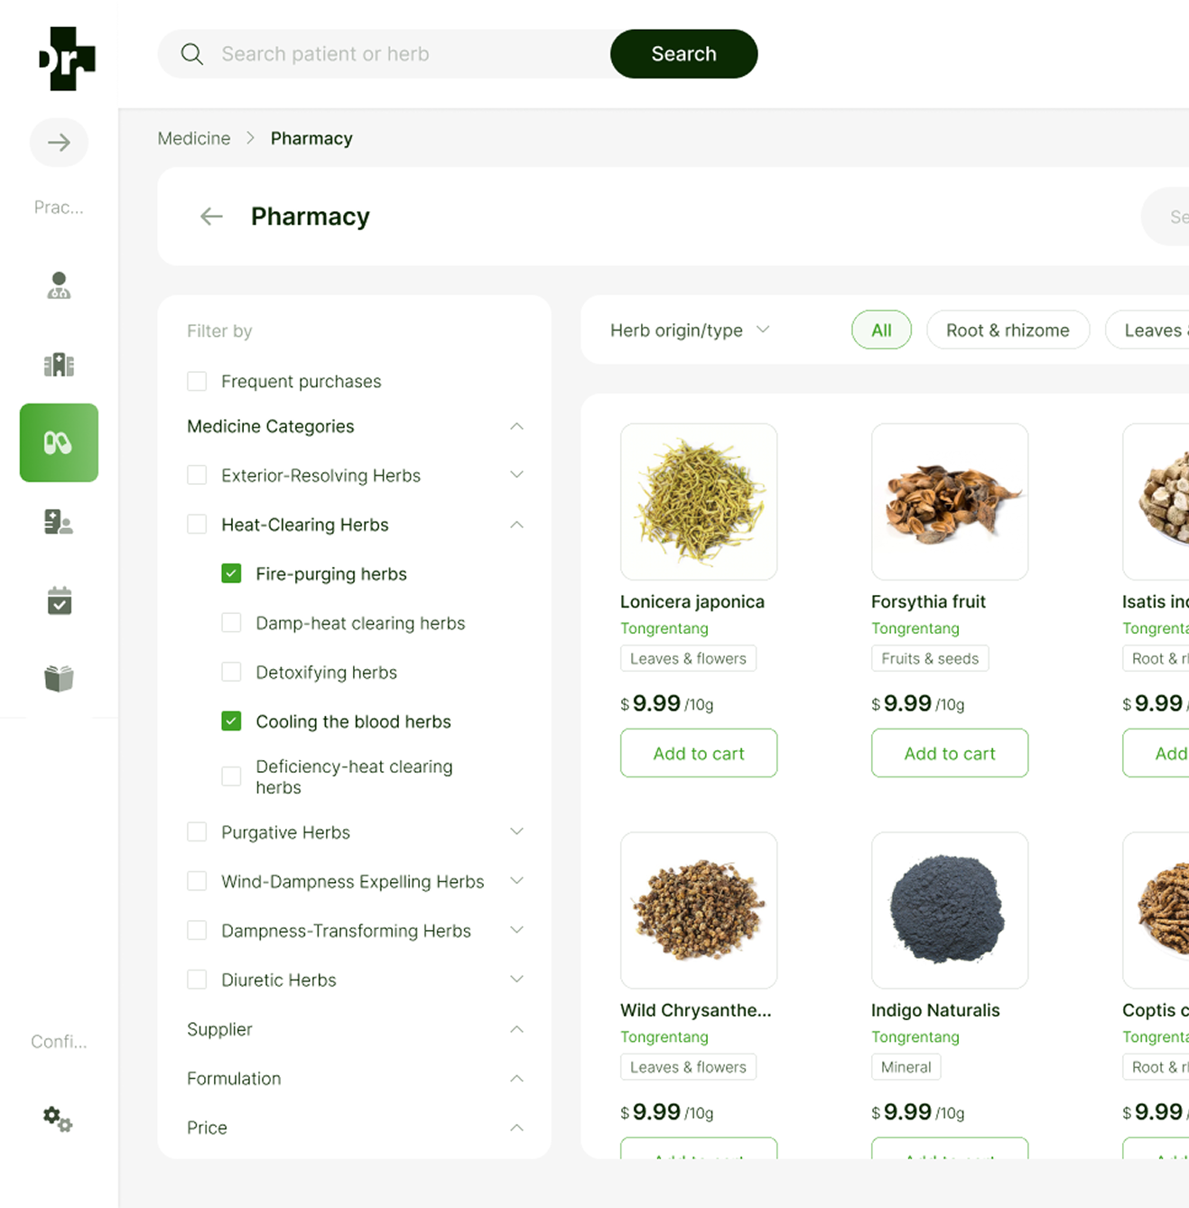Check Wind-Dampness Expelling Herbs checkbox
The width and height of the screenshot is (1189, 1208).
197,881
